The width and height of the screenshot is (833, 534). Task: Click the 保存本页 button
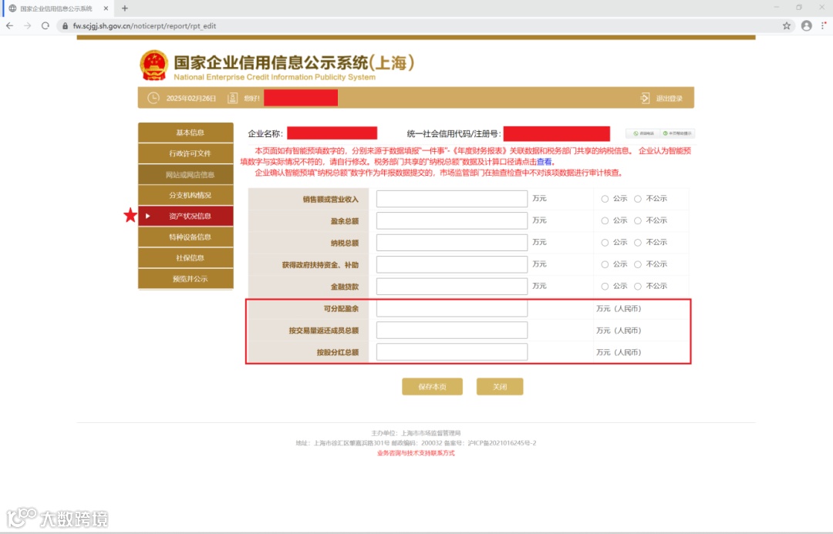pos(432,387)
